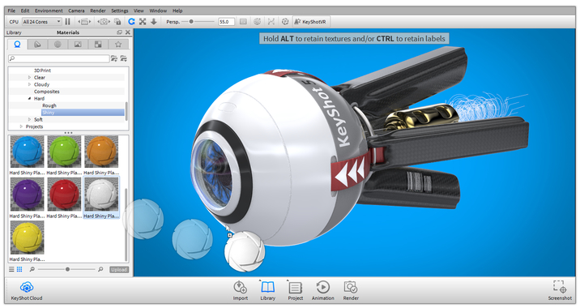Open the File menu

[12, 11]
